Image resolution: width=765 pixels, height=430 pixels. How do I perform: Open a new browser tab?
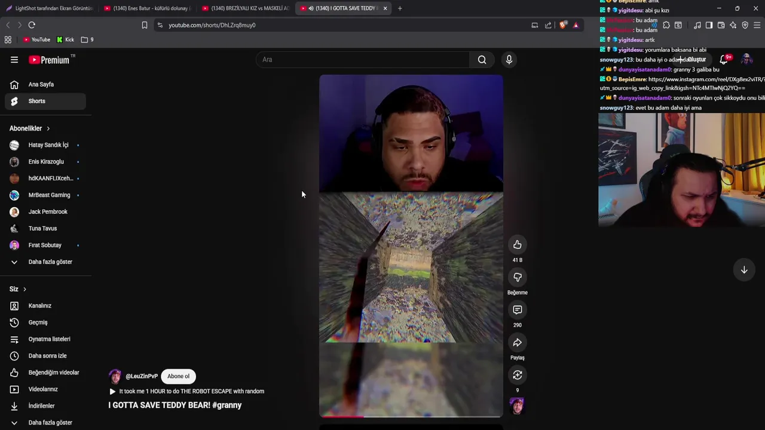[400, 8]
